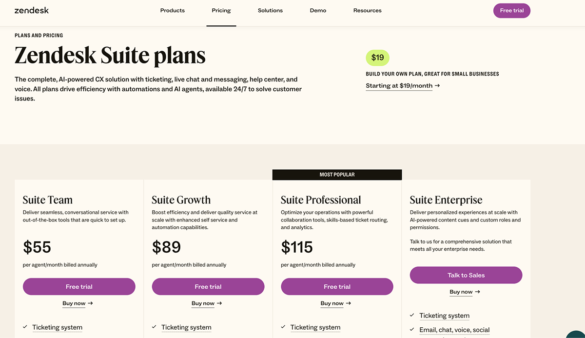Click the zendesk logo
Viewport: 585px width, 338px height.
pos(31,10)
